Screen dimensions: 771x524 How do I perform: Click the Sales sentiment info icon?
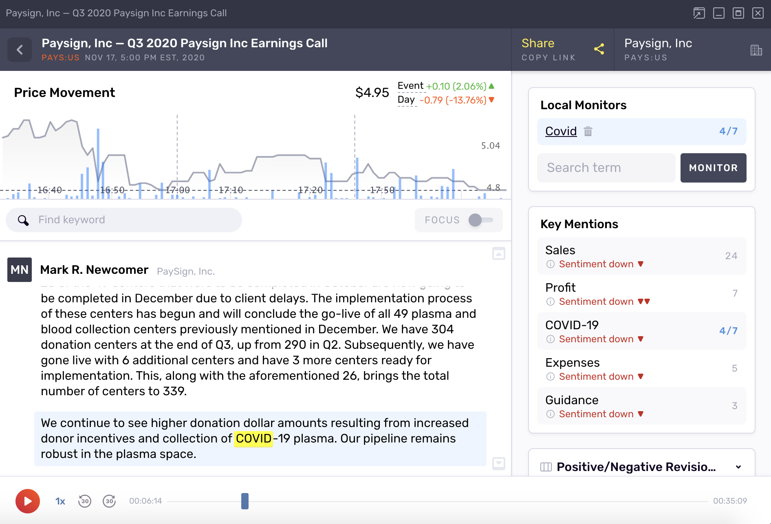[550, 264]
